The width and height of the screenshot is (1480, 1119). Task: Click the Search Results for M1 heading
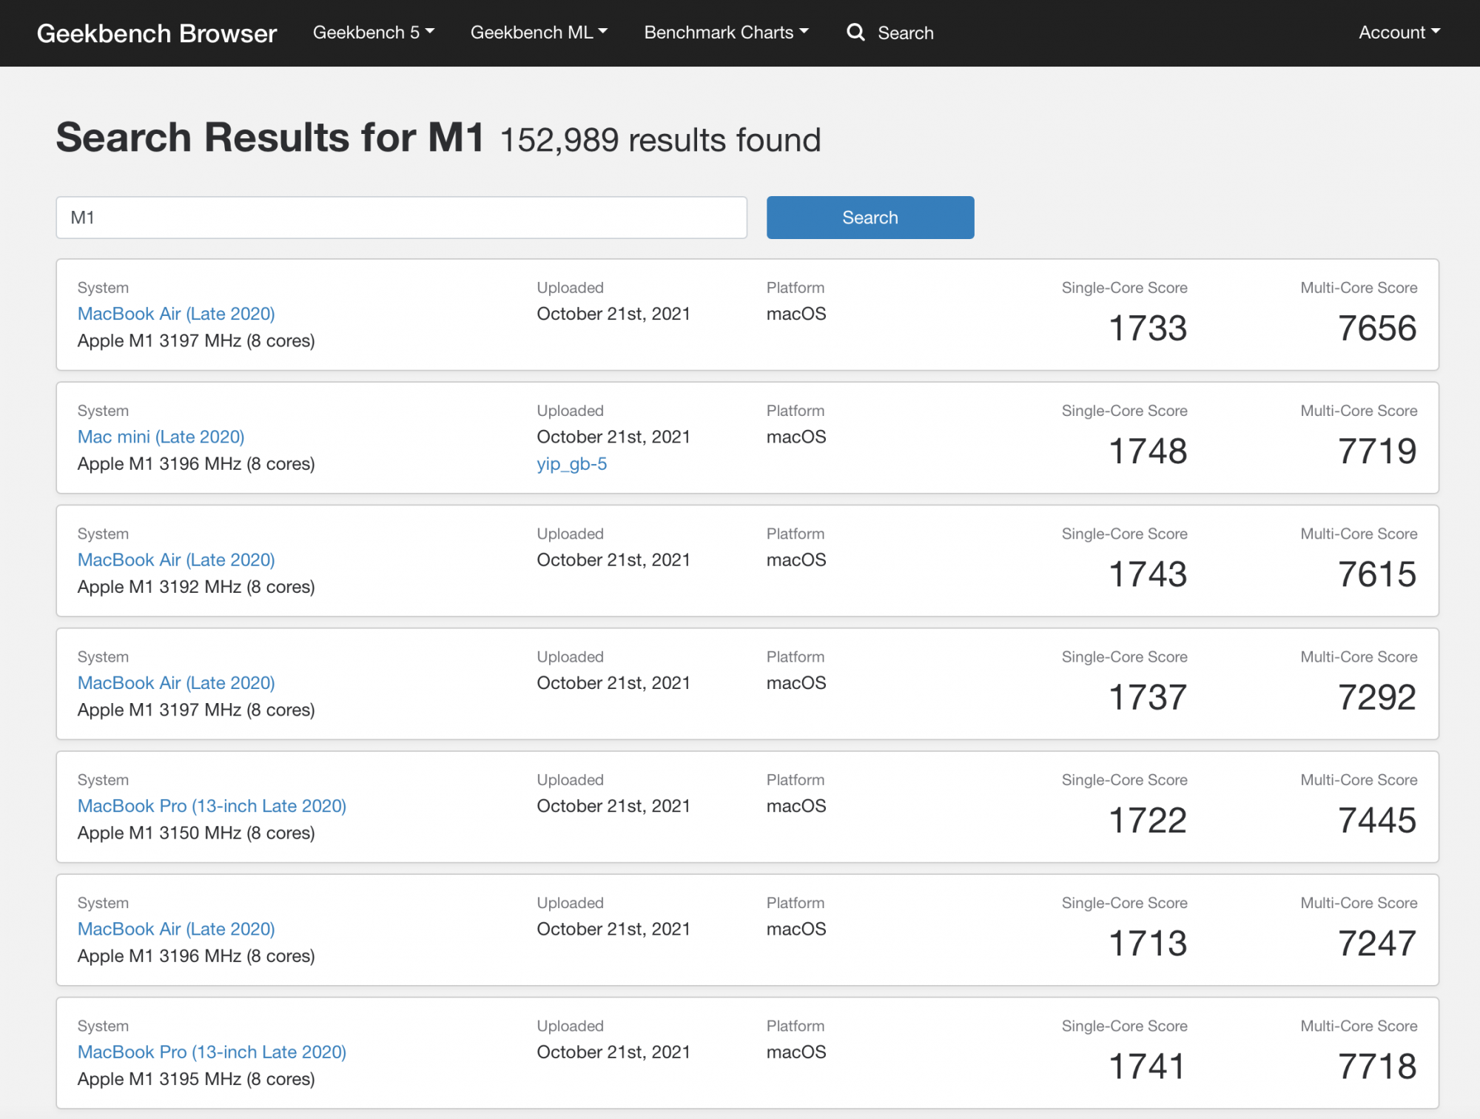270,138
